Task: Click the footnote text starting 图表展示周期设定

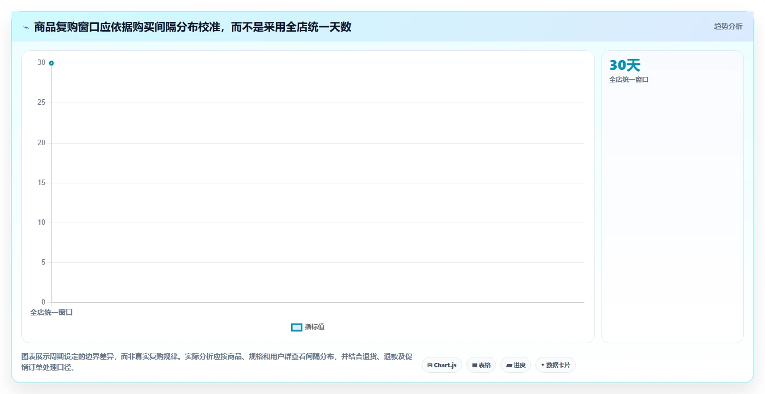Action: 217,362
